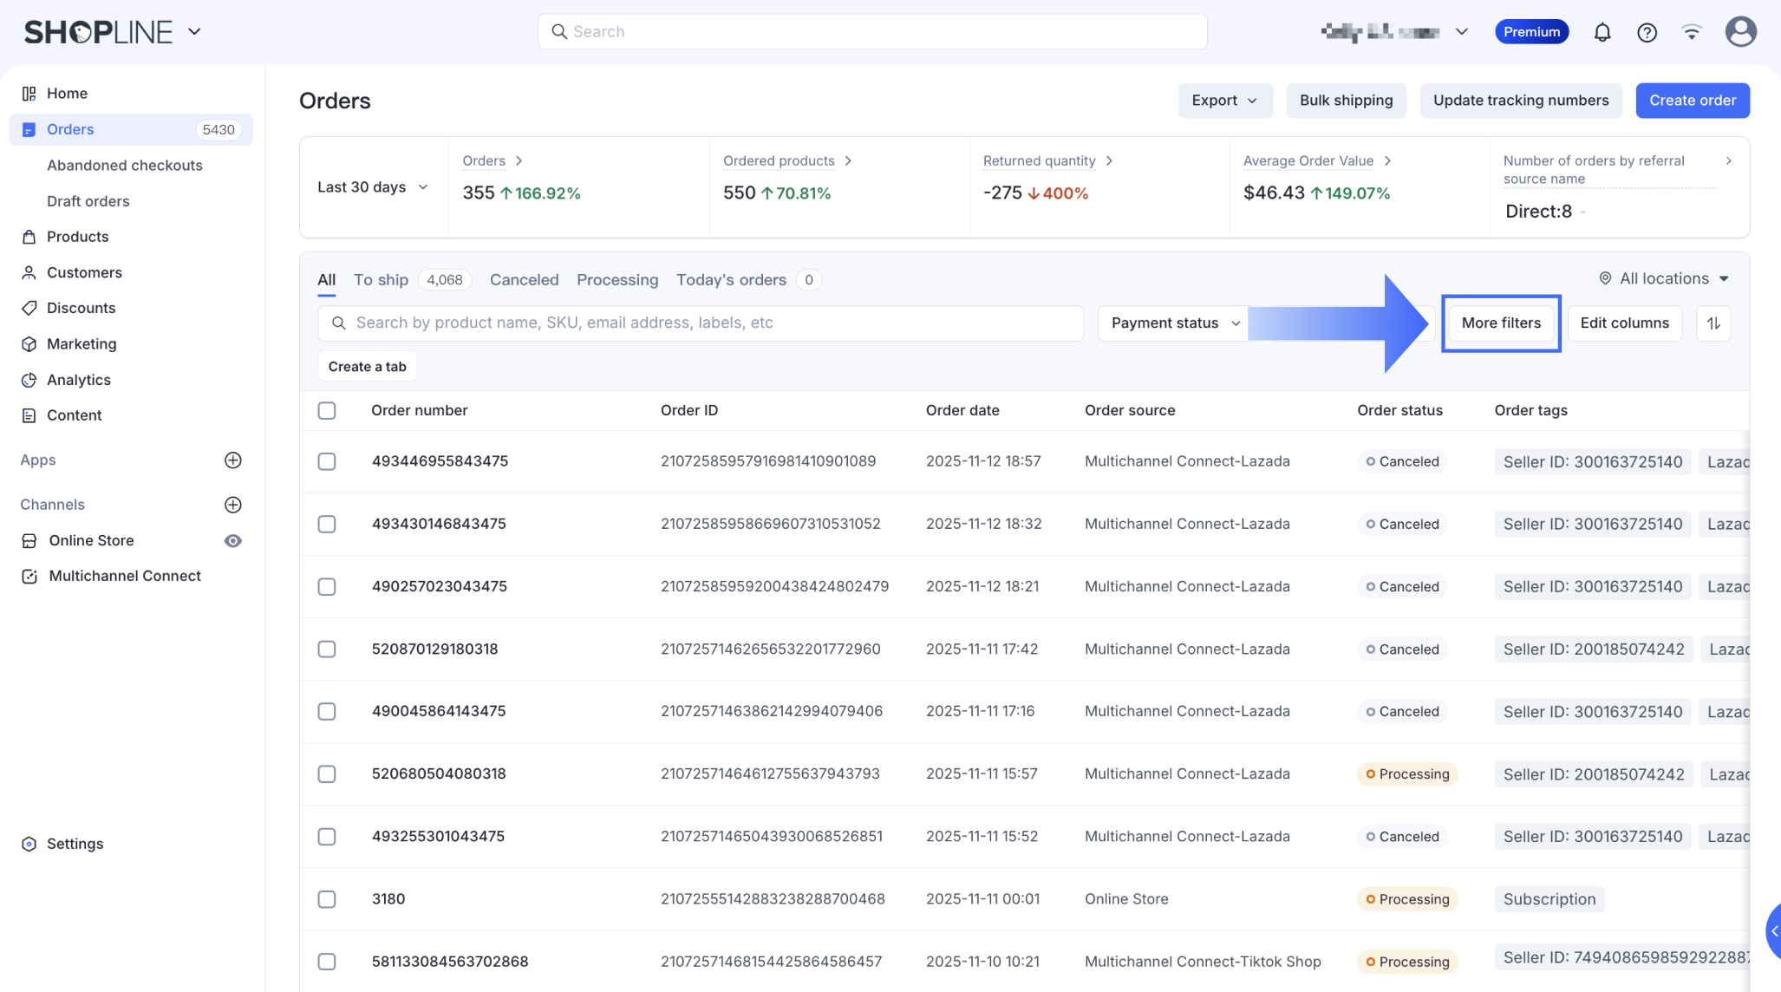This screenshot has height=992, width=1781.
Task: Click the More filters button
Action: coord(1501,323)
